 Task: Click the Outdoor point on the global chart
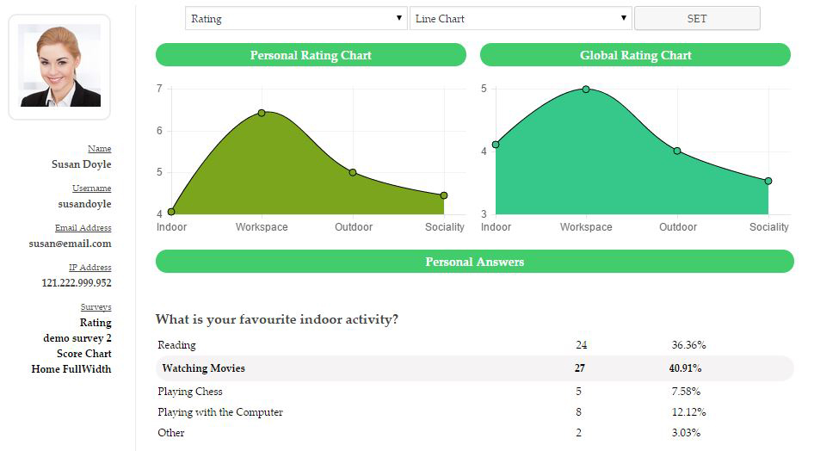pos(677,151)
